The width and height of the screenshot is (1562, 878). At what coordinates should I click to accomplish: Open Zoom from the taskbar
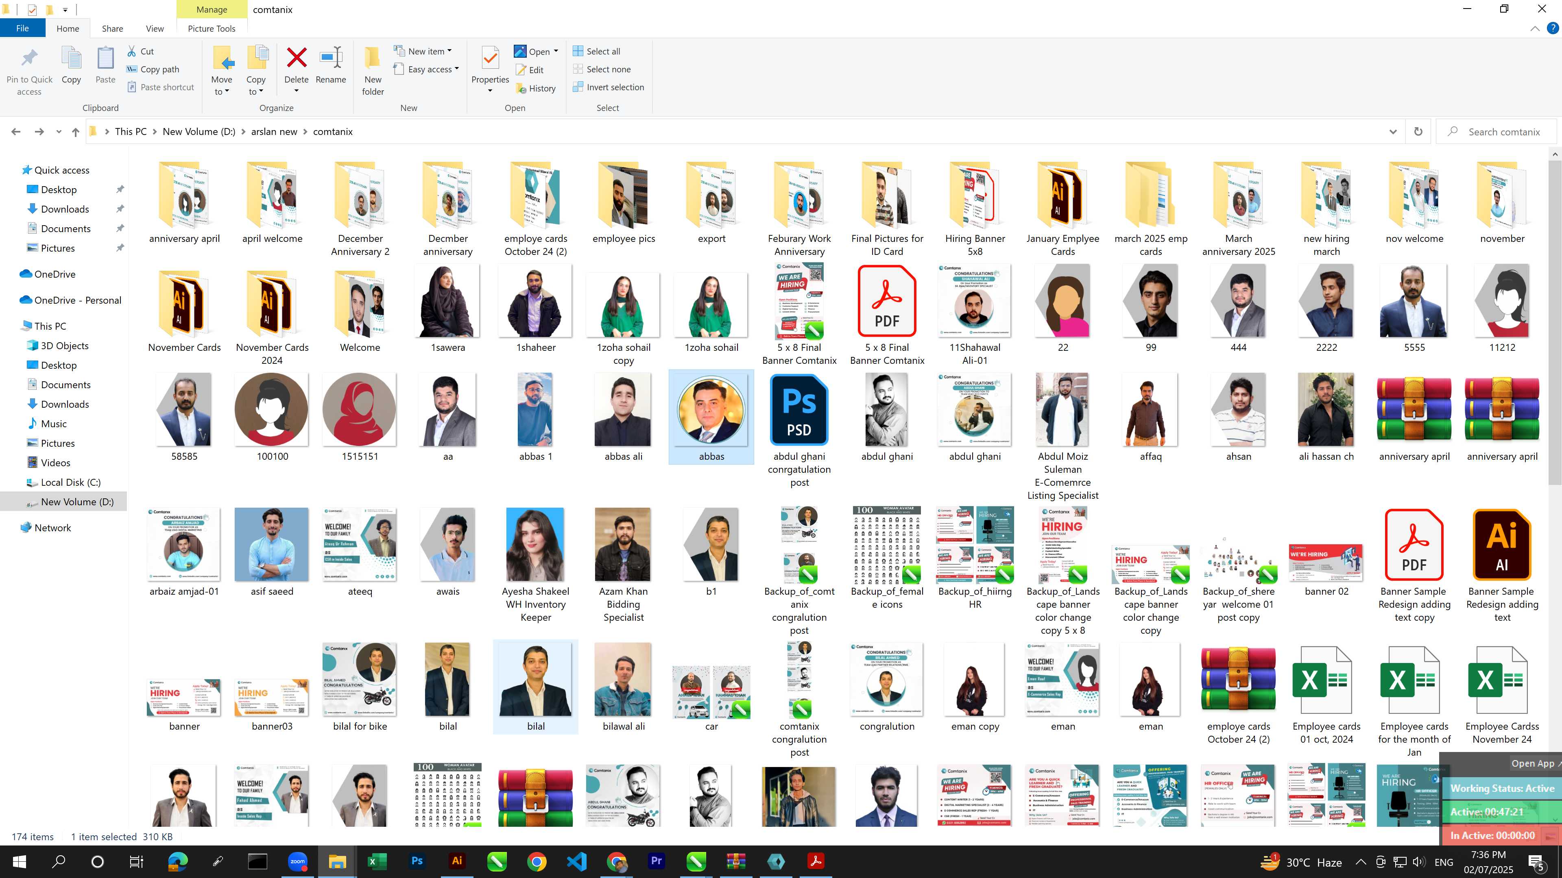click(x=297, y=861)
